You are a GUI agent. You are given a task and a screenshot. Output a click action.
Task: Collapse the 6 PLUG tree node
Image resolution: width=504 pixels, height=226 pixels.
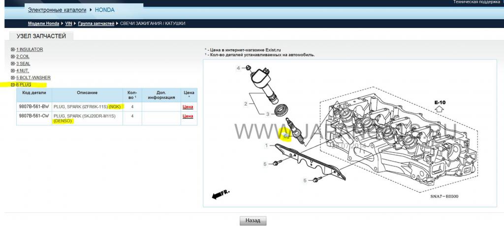coord(13,85)
